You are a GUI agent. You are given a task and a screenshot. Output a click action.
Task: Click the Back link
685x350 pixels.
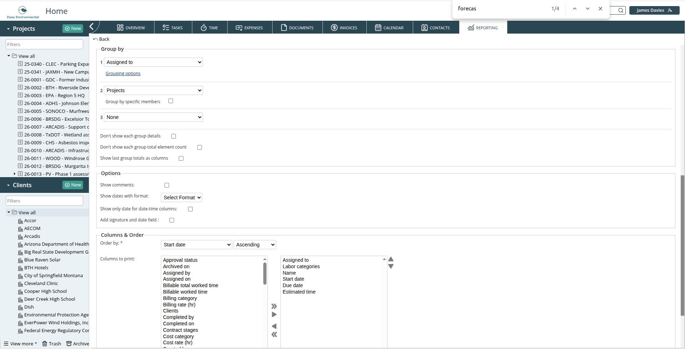[x=101, y=39]
